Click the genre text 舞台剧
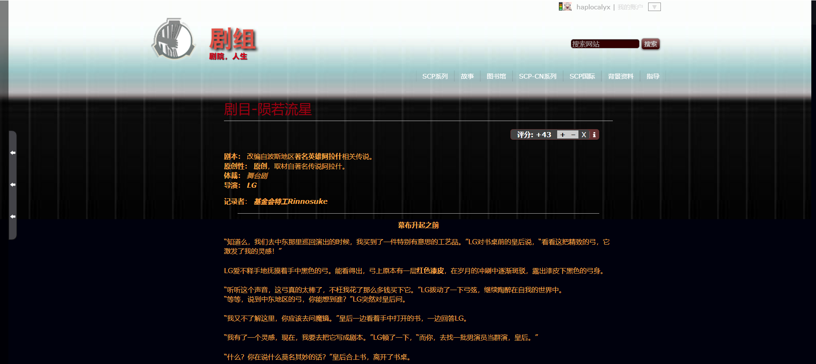Screen dimensions: 816x364 [257, 176]
